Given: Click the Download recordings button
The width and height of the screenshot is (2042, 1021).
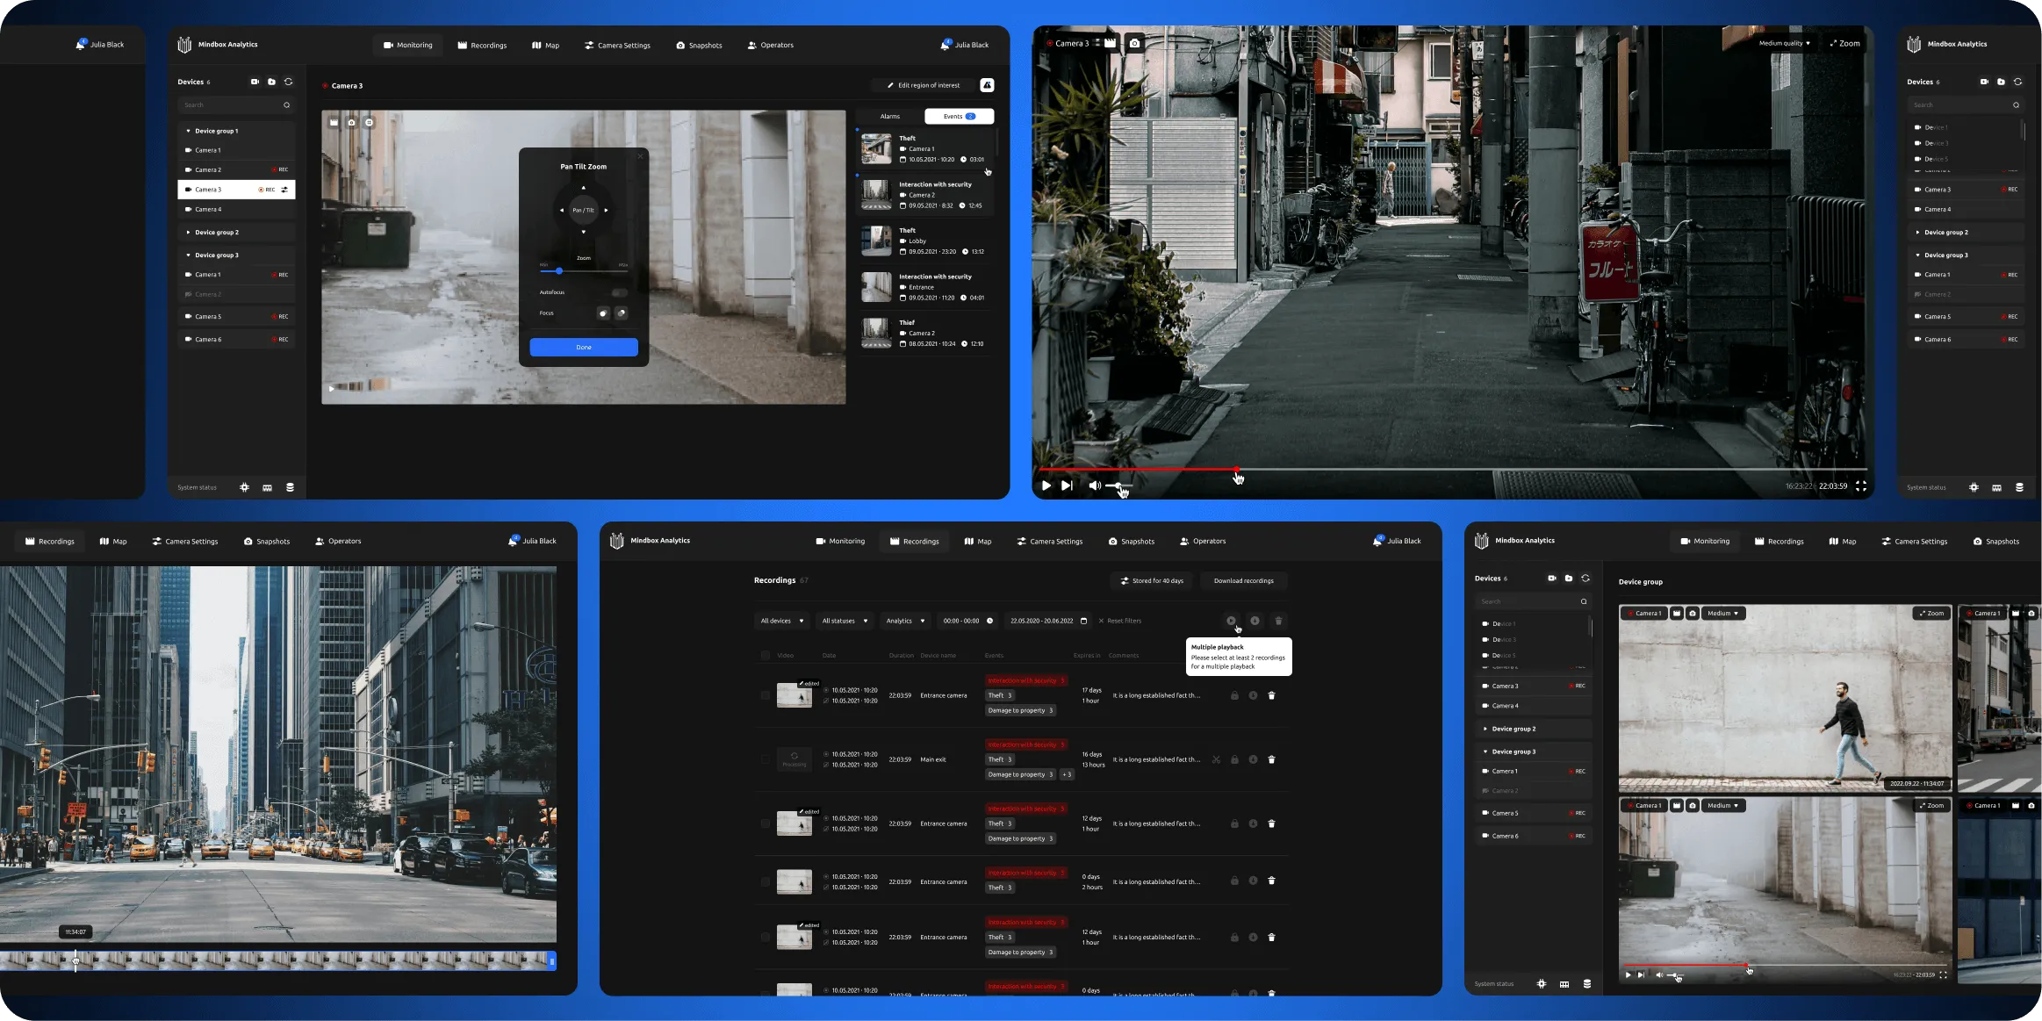Looking at the screenshot, I should click(x=1243, y=580).
